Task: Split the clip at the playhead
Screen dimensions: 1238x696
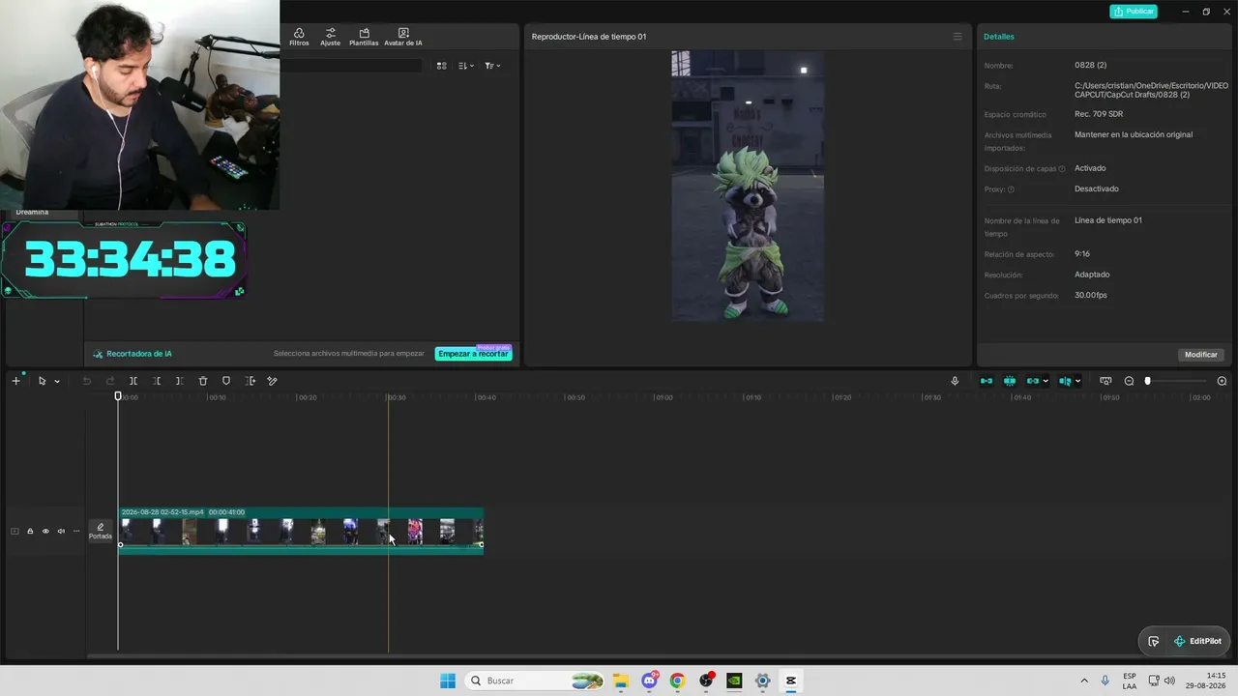Action: click(133, 381)
